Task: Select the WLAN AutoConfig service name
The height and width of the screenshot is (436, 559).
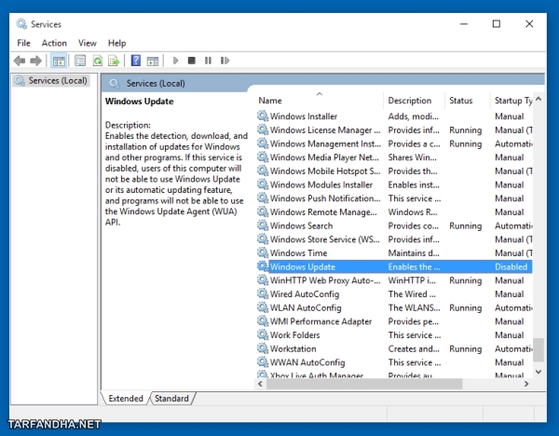Action: click(306, 307)
